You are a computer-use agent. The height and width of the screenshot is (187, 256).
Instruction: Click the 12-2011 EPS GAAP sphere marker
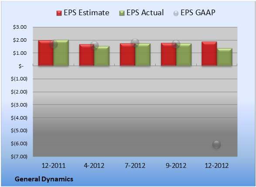(53, 44)
